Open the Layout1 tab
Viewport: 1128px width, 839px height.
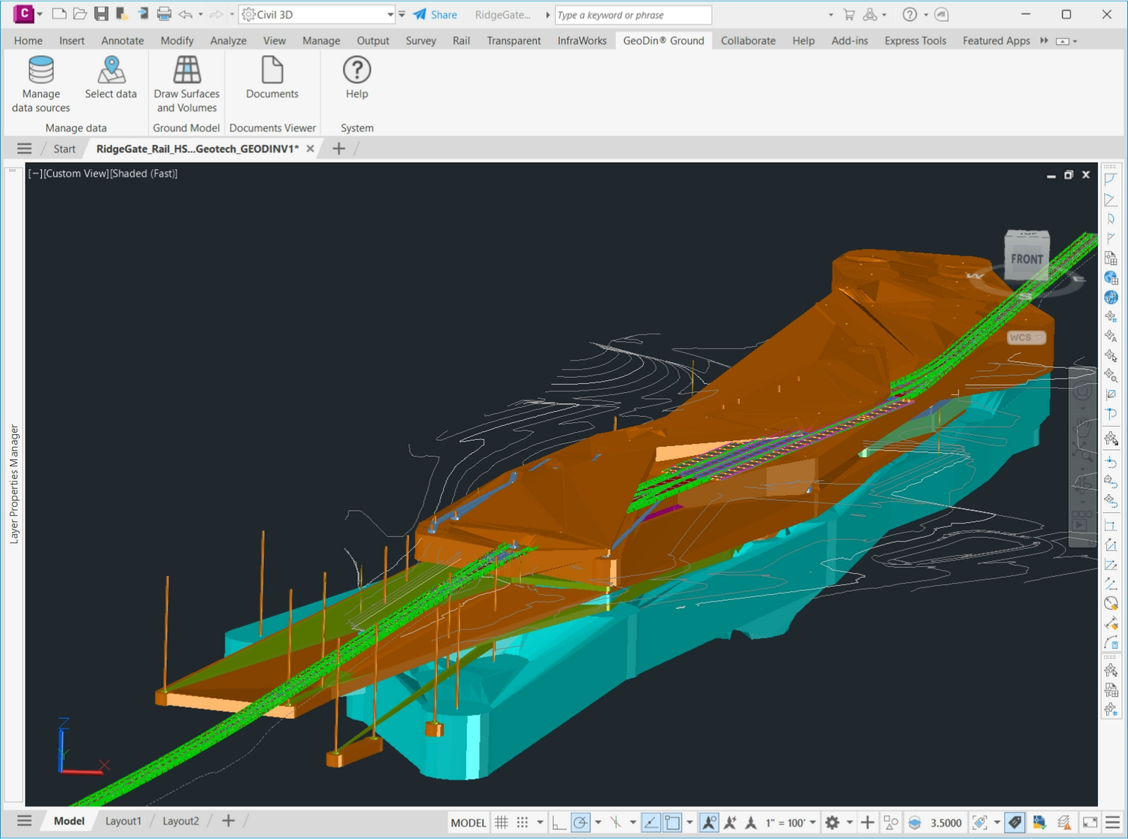(123, 821)
